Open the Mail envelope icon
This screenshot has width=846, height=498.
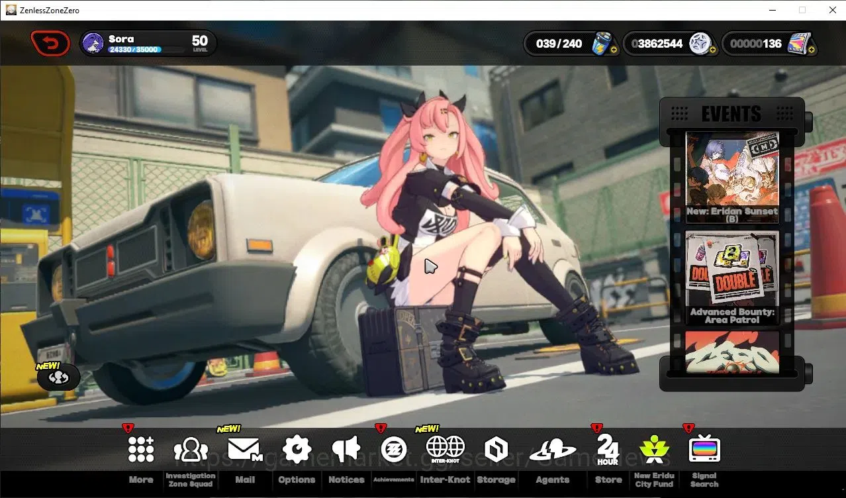click(x=244, y=450)
